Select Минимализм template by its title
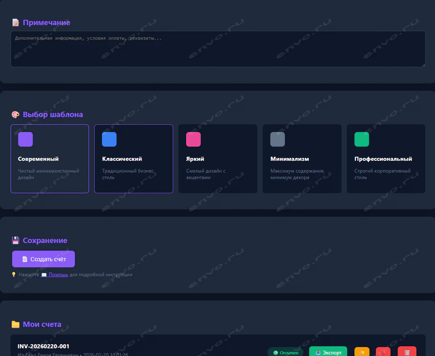435x356 pixels. (290, 159)
